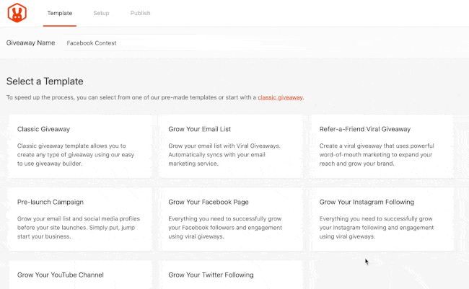The height and width of the screenshot is (289, 469).
Task: Choose the Grow Your Facebook Page template
Action: [x=231, y=219]
